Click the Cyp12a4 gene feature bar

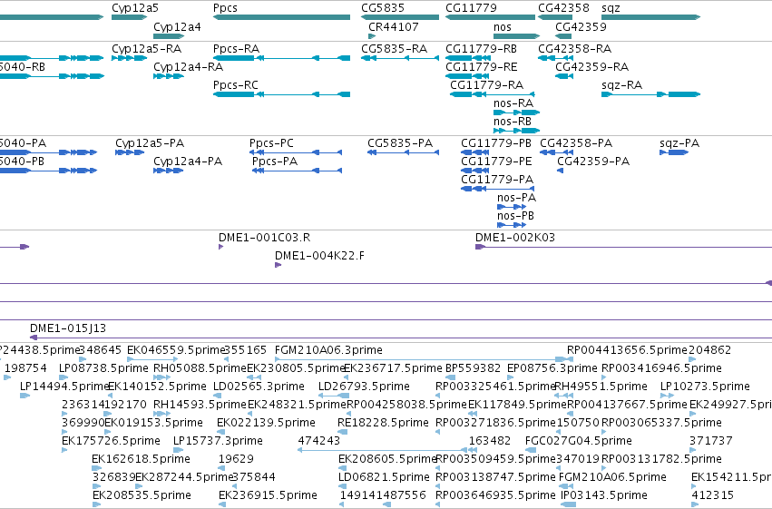pos(169,36)
